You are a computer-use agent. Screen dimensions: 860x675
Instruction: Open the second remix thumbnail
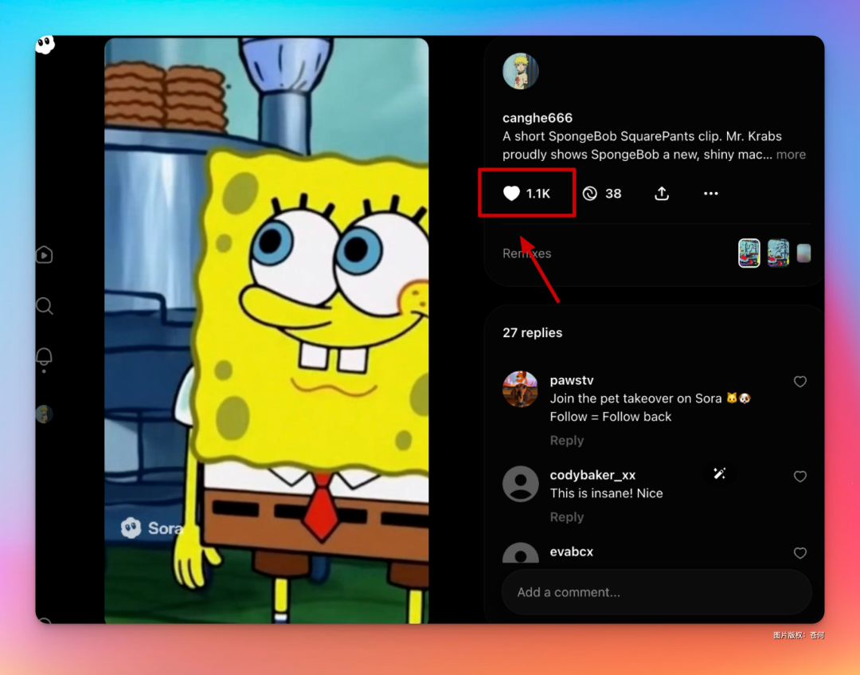coord(778,253)
